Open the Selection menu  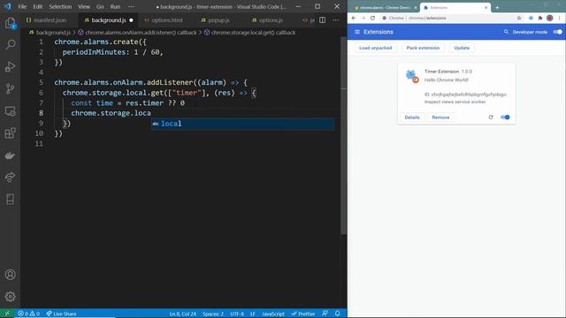(x=60, y=6)
